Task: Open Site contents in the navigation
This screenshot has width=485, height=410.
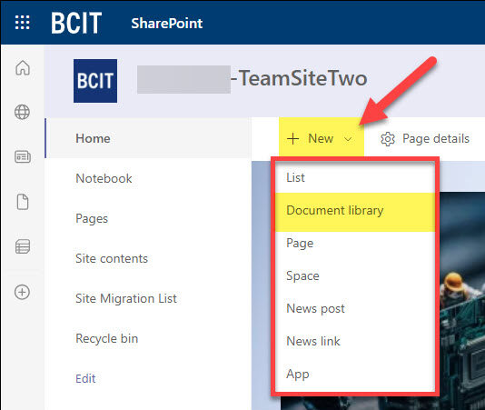Action: tap(112, 258)
